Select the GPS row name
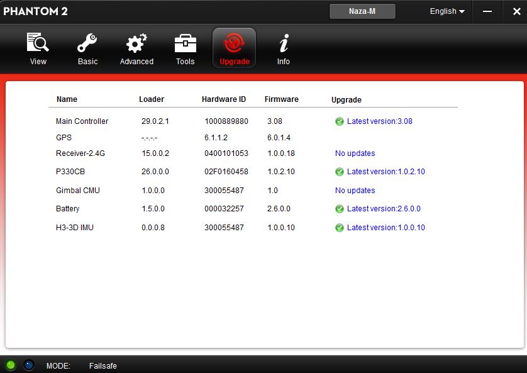Viewport: 527px width, 373px height. pos(64,138)
